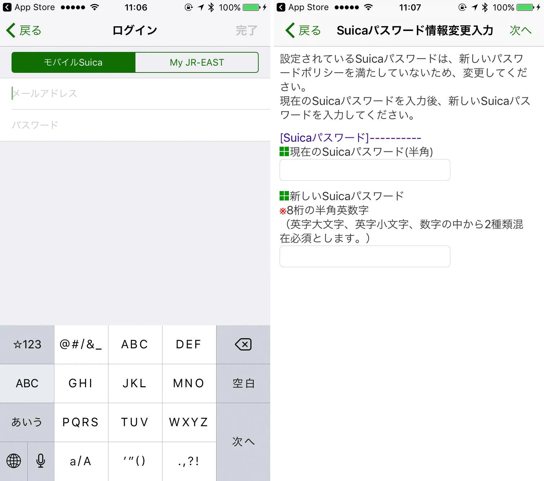Tap the @#/&_ symbol key

click(x=81, y=344)
